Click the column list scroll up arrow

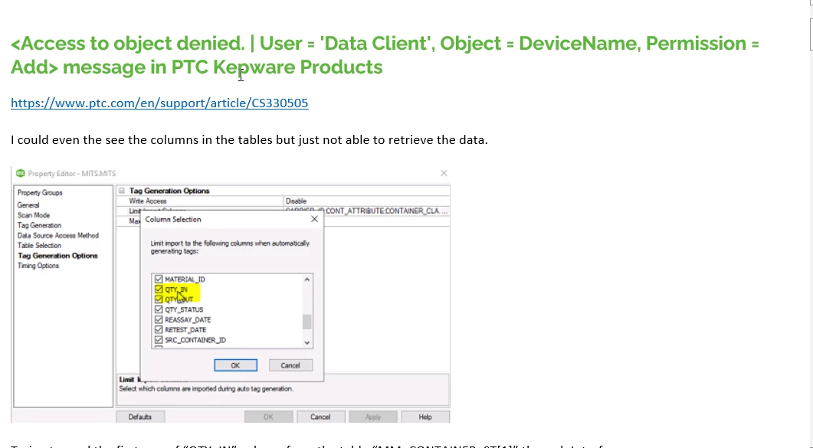(x=307, y=280)
